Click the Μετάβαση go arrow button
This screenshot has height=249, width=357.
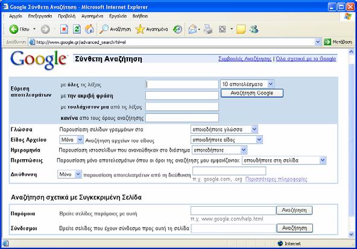(x=338, y=42)
